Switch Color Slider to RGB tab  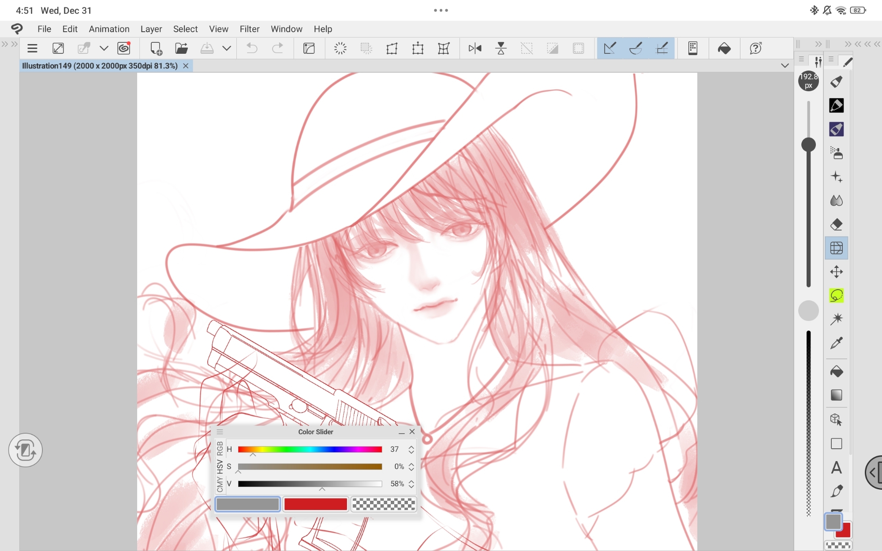pos(220,448)
